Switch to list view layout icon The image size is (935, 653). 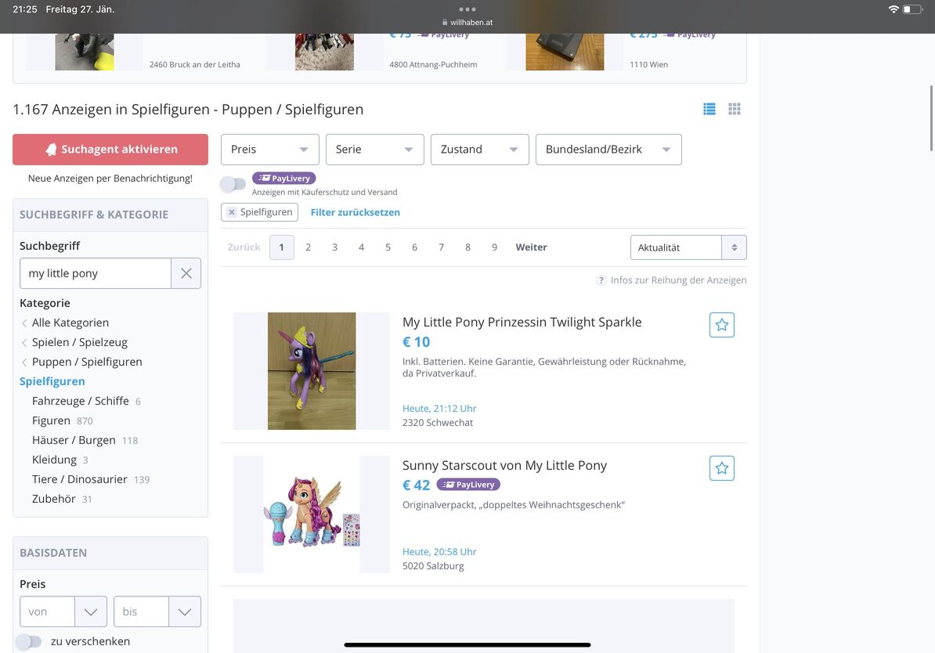click(x=709, y=110)
